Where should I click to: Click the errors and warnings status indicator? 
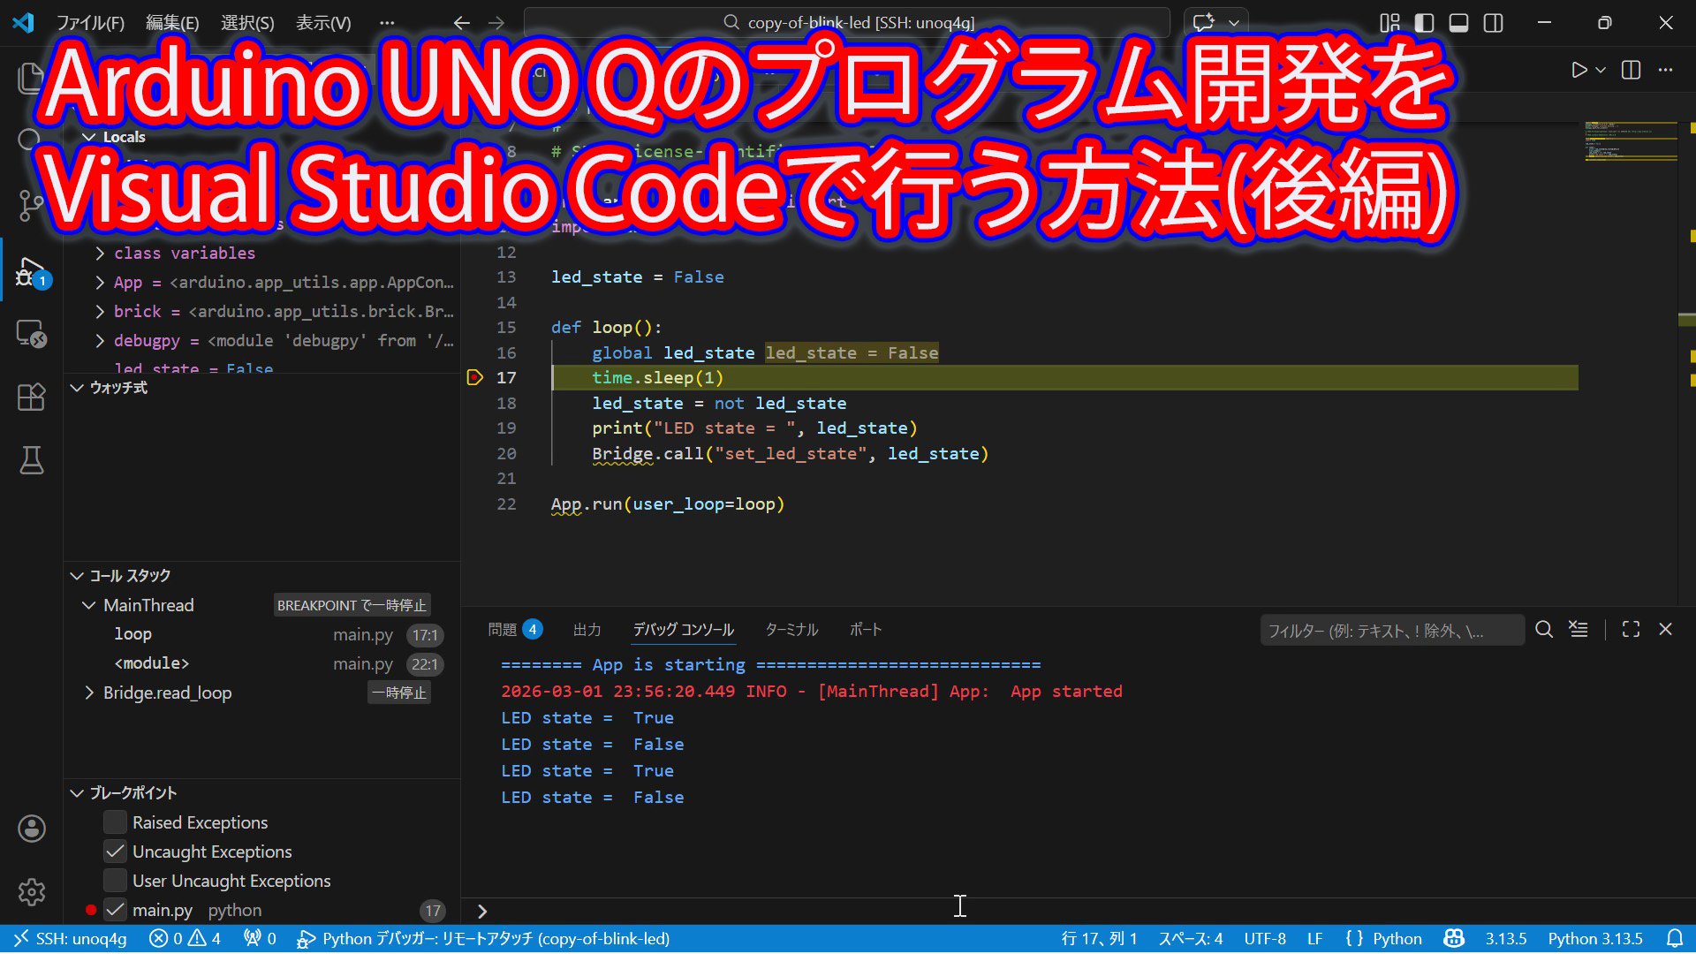185,938
